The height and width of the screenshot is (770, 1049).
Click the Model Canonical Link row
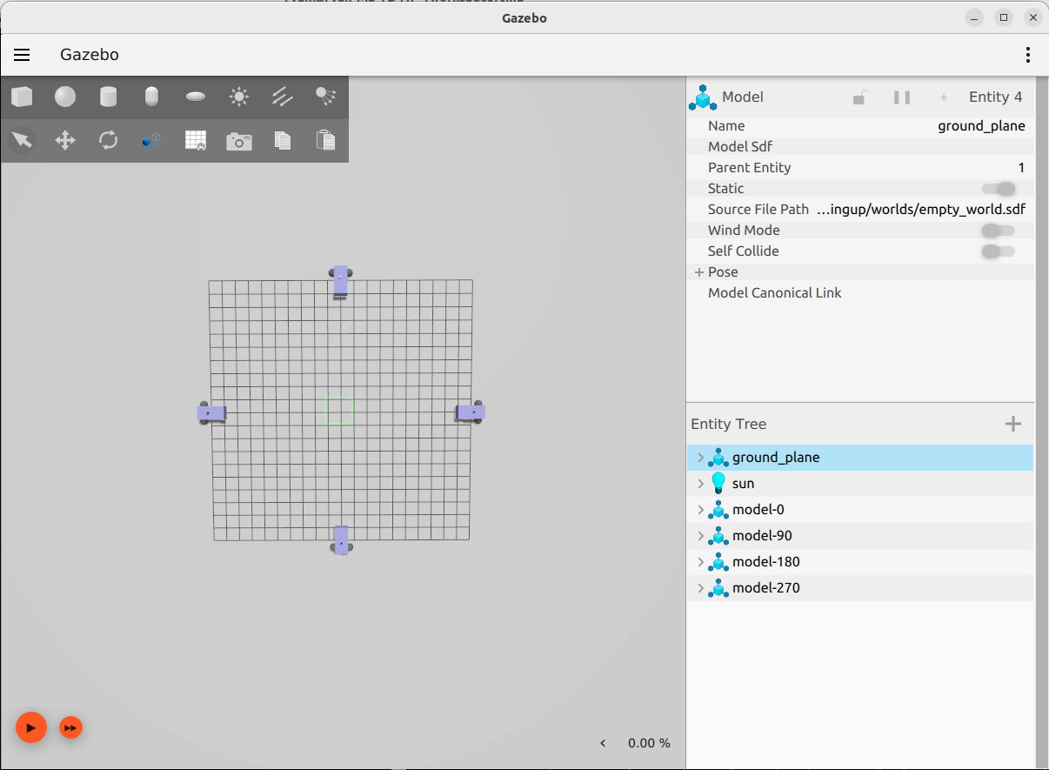860,293
